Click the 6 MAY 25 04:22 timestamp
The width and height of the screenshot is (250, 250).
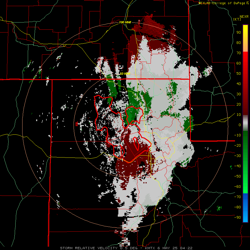pyautogui.click(x=175, y=248)
